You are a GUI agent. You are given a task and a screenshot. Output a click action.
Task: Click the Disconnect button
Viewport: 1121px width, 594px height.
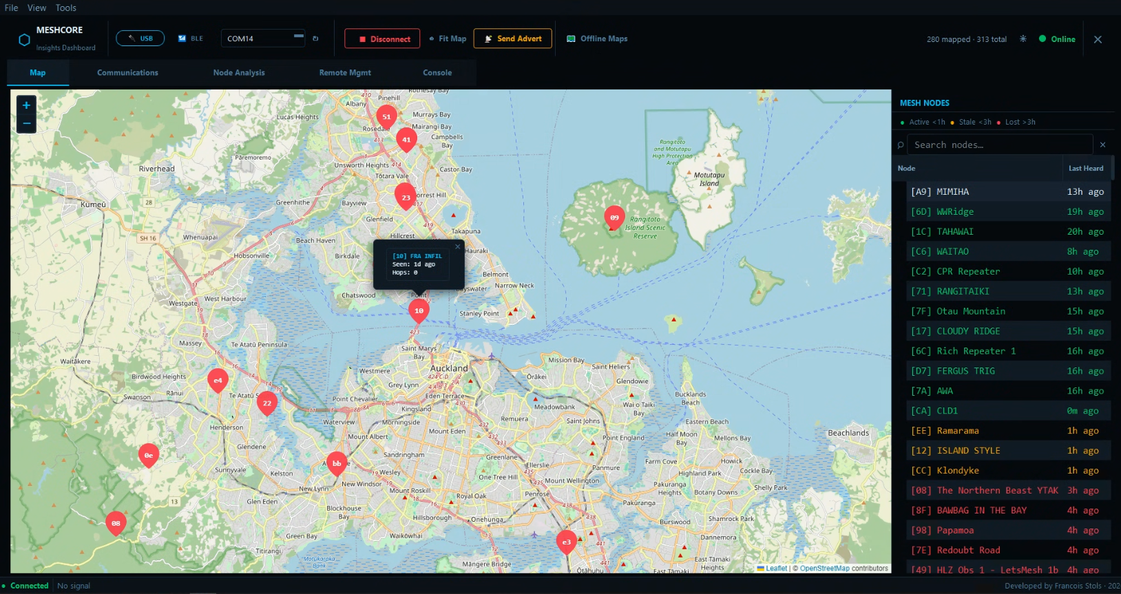(x=382, y=39)
